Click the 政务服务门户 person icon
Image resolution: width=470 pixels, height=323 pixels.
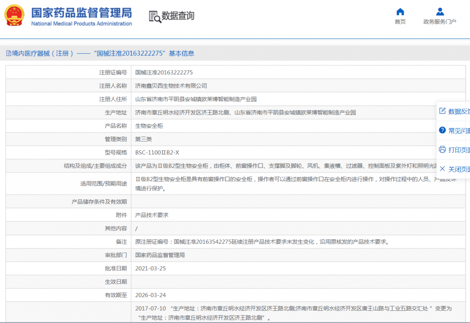coord(440,11)
